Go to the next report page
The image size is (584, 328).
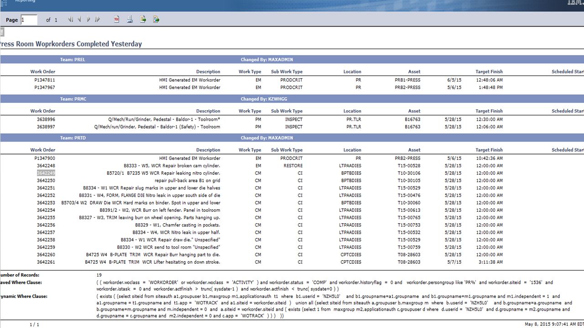[89, 20]
